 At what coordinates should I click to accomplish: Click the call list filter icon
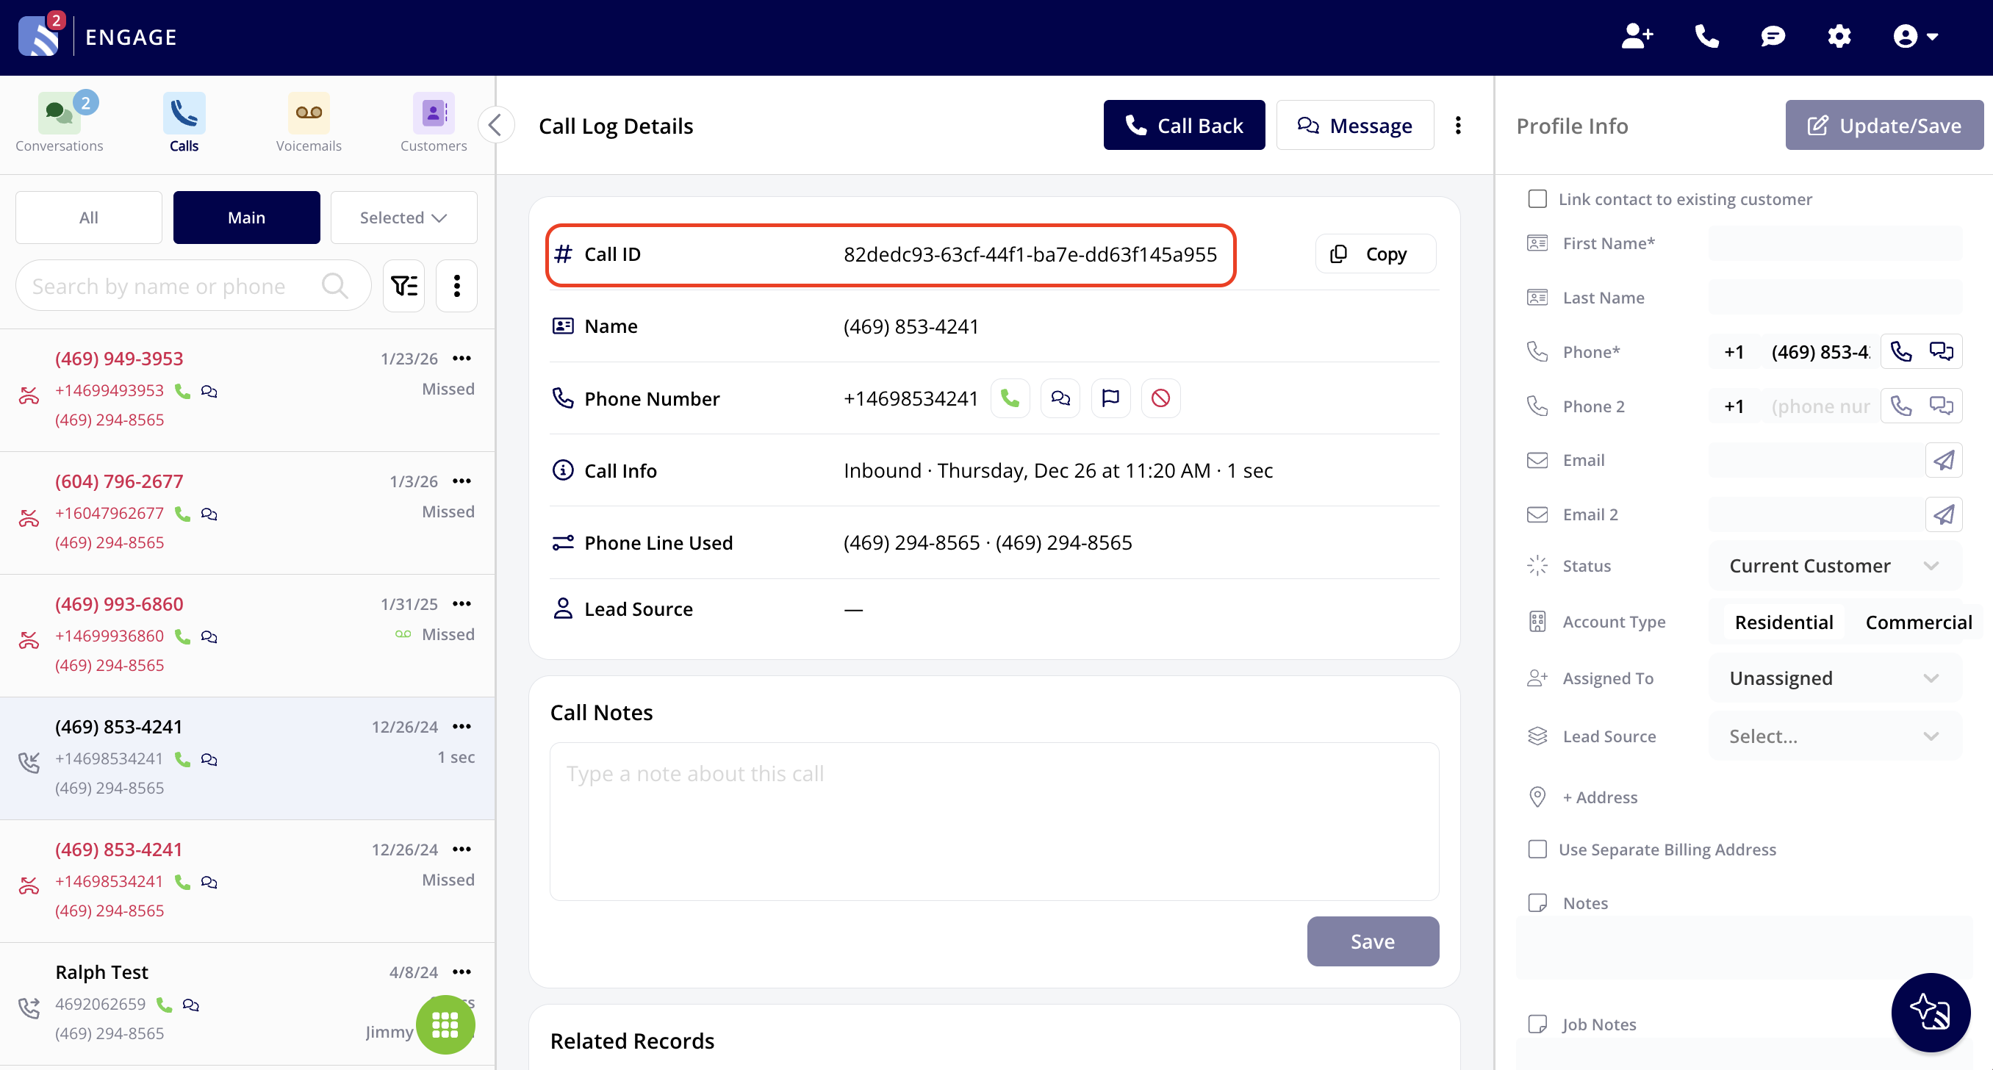tap(404, 285)
